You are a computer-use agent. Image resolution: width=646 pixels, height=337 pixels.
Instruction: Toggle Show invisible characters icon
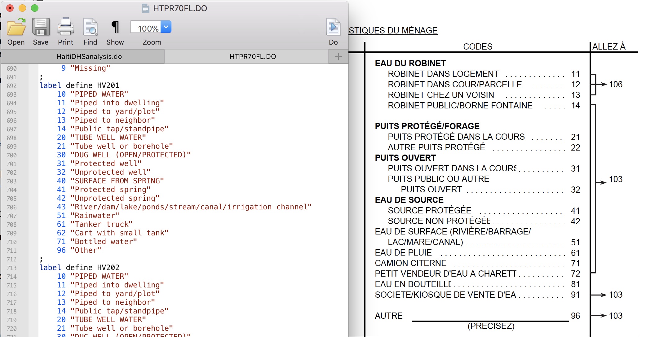click(x=115, y=27)
